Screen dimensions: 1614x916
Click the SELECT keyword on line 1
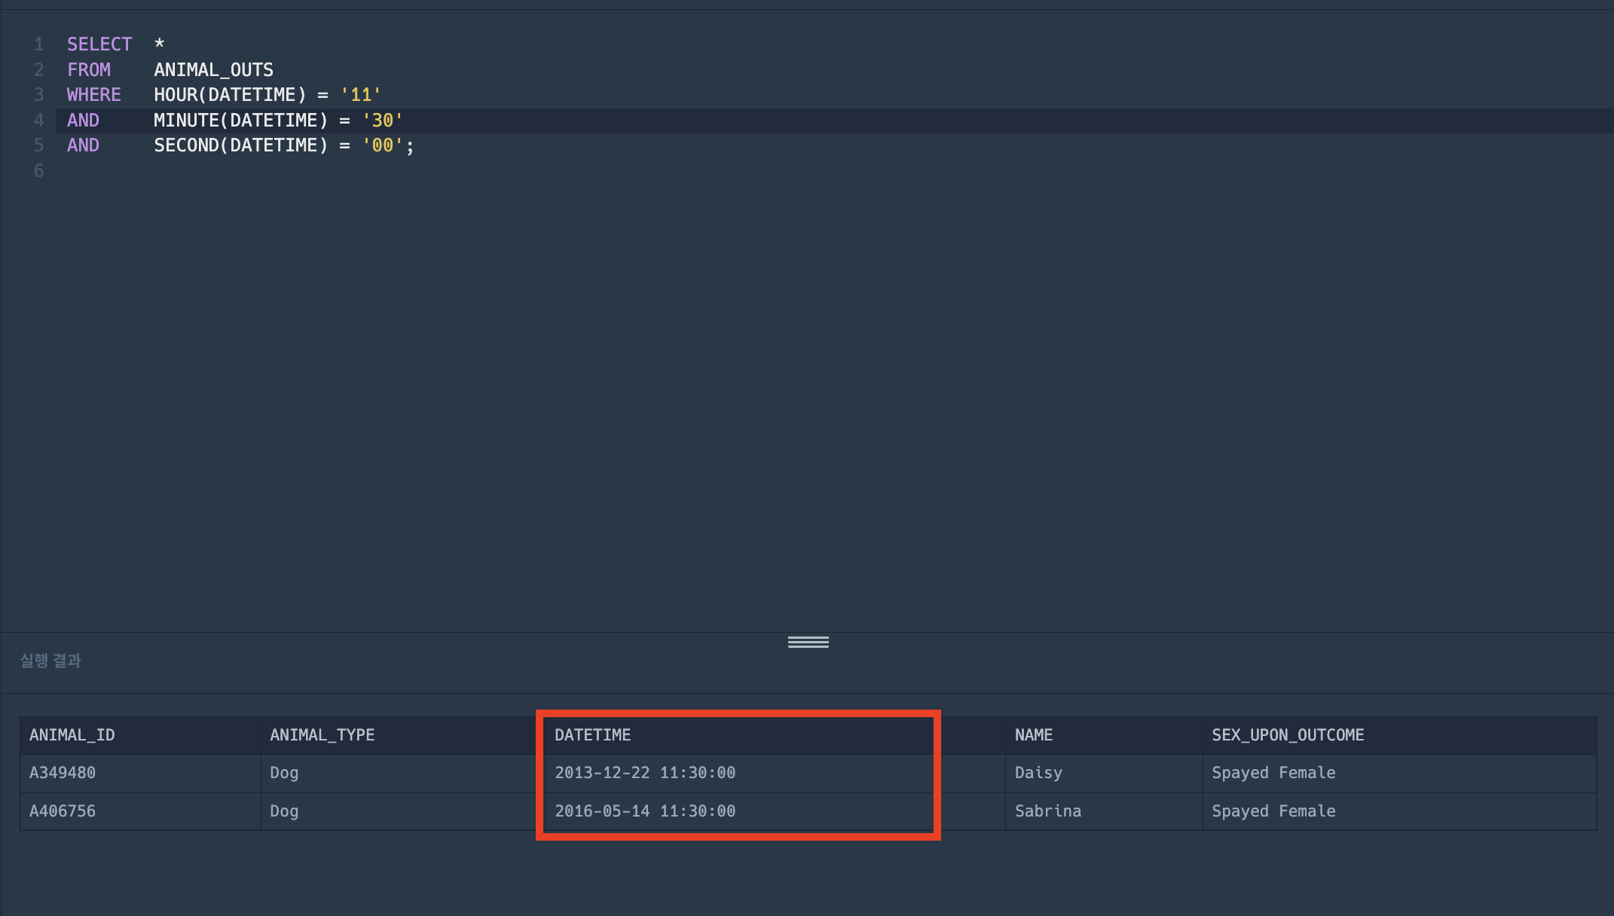[x=99, y=44]
